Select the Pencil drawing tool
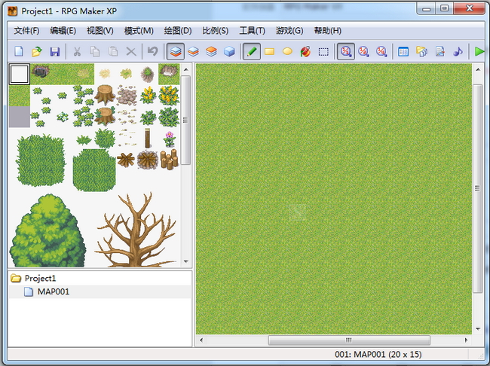 [x=252, y=52]
